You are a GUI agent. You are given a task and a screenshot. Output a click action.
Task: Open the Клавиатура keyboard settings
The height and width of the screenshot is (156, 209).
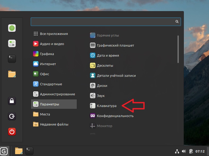point(106,106)
